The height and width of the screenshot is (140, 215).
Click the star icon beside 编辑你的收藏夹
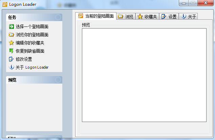coord(12,43)
